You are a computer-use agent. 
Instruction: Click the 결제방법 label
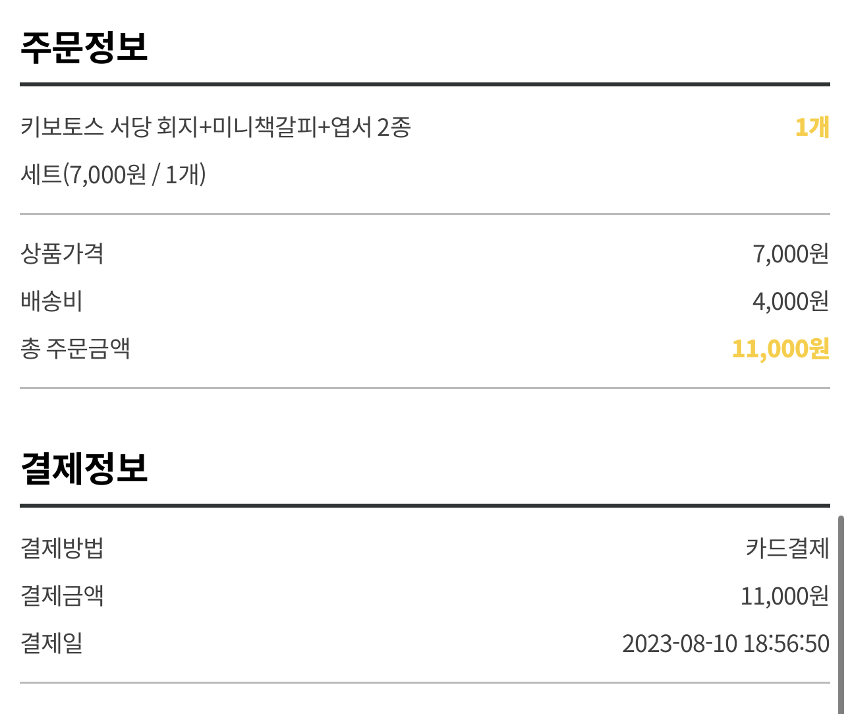pyautogui.click(x=62, y=549)
